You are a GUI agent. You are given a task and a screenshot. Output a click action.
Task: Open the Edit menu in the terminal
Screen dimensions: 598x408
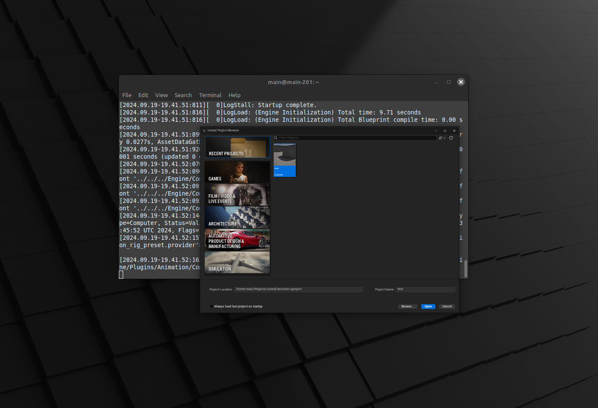click(143, 95)
